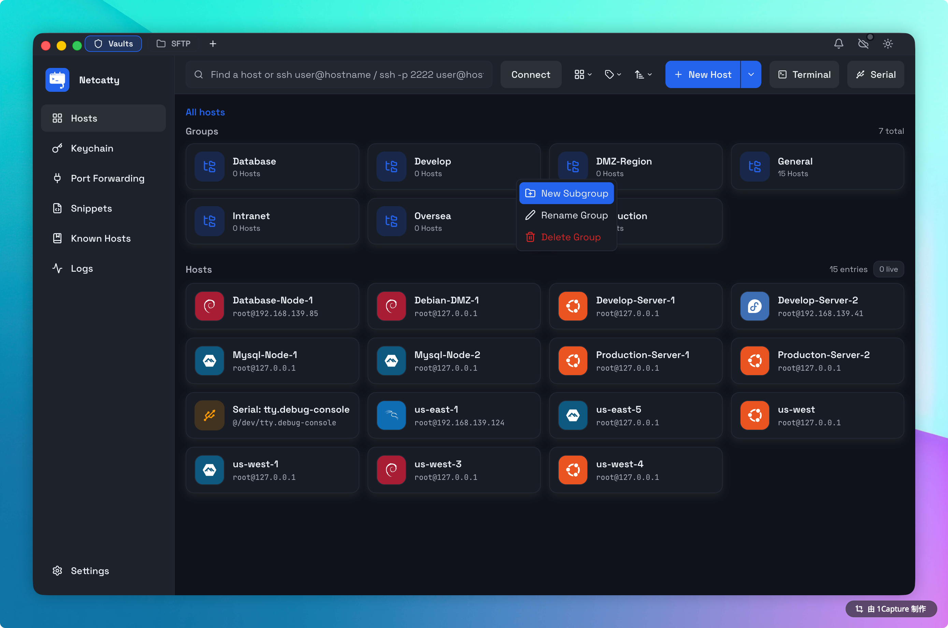Viewport: 948px width, 628px height.
Task: Expand the New Host split-button arrow
Action: (x=751, y=74)
